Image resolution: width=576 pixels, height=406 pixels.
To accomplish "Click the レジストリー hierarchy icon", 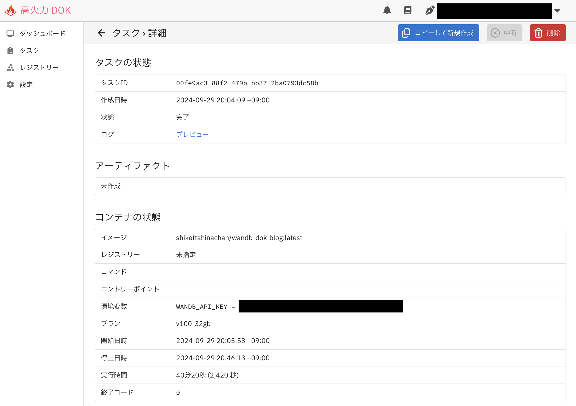I will click(10, 67).
